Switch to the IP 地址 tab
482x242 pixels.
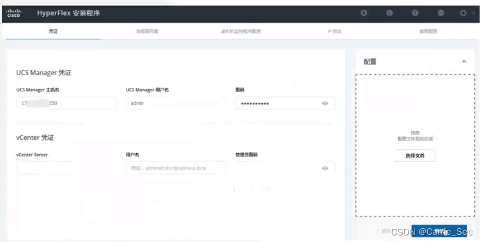click(334, 31)
